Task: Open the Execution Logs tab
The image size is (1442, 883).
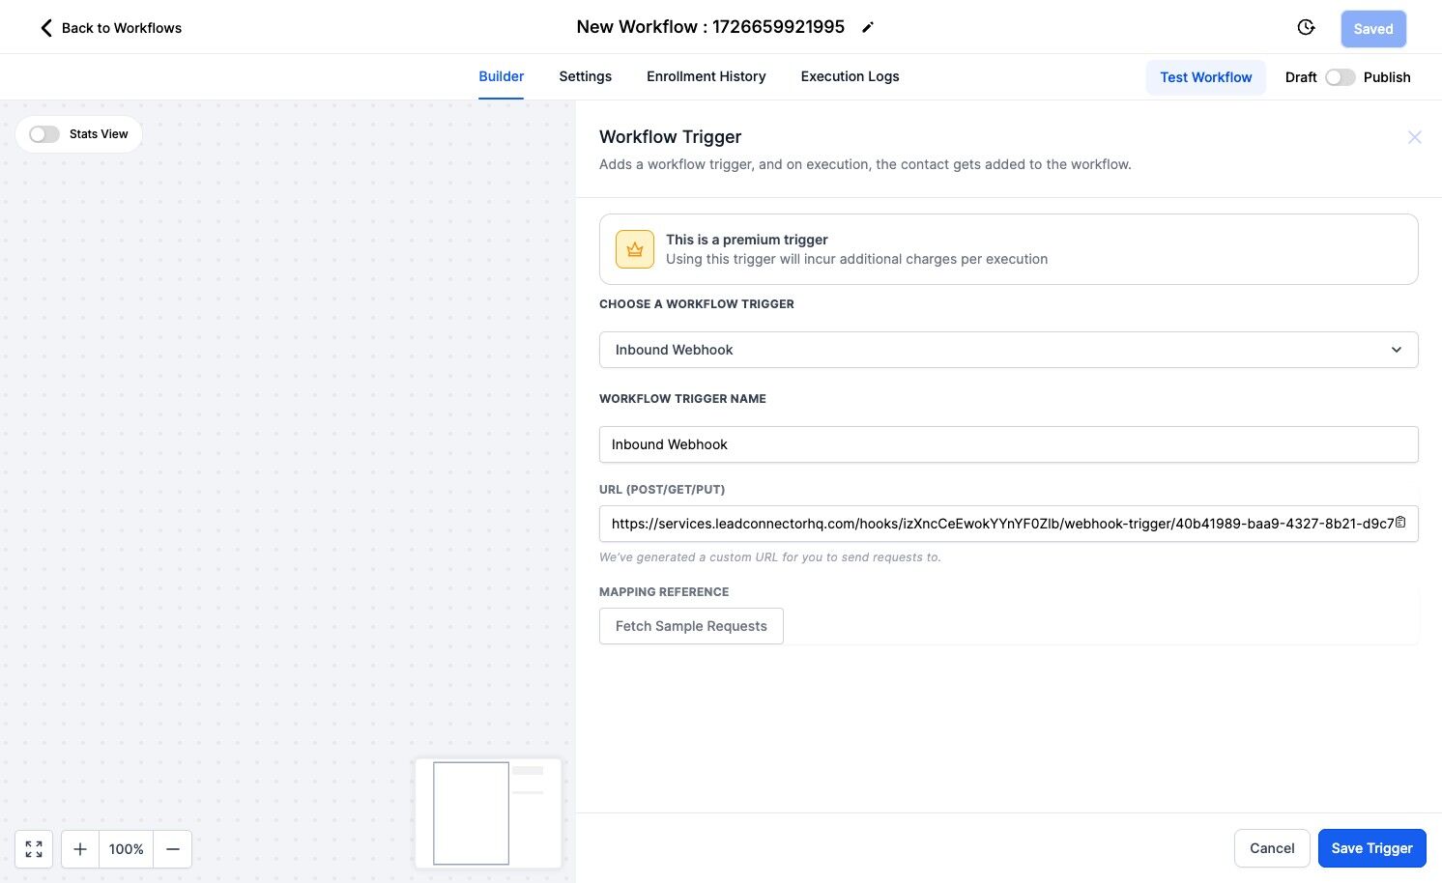Action: pyautogui.click(x=850, y=76)
